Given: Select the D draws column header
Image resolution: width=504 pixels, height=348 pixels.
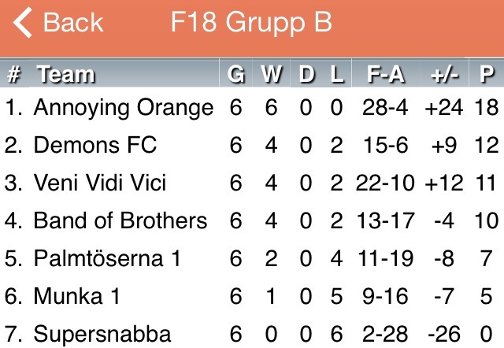Looking at the screenshot, I should [306, 74].
